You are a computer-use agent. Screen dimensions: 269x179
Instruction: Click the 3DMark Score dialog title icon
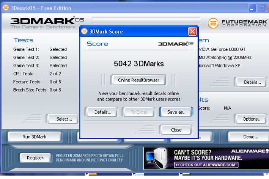(x=84, y=31)
